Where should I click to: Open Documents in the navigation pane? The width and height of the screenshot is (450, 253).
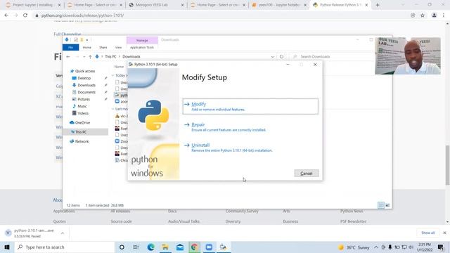click(x=86, y=92)
